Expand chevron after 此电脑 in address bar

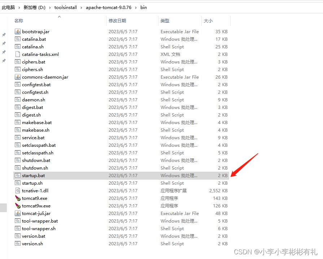click(x=19, y=8)
